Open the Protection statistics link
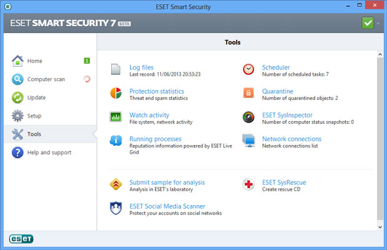The width and height of the screenshot is (387, 250). [x=157, y=91]
